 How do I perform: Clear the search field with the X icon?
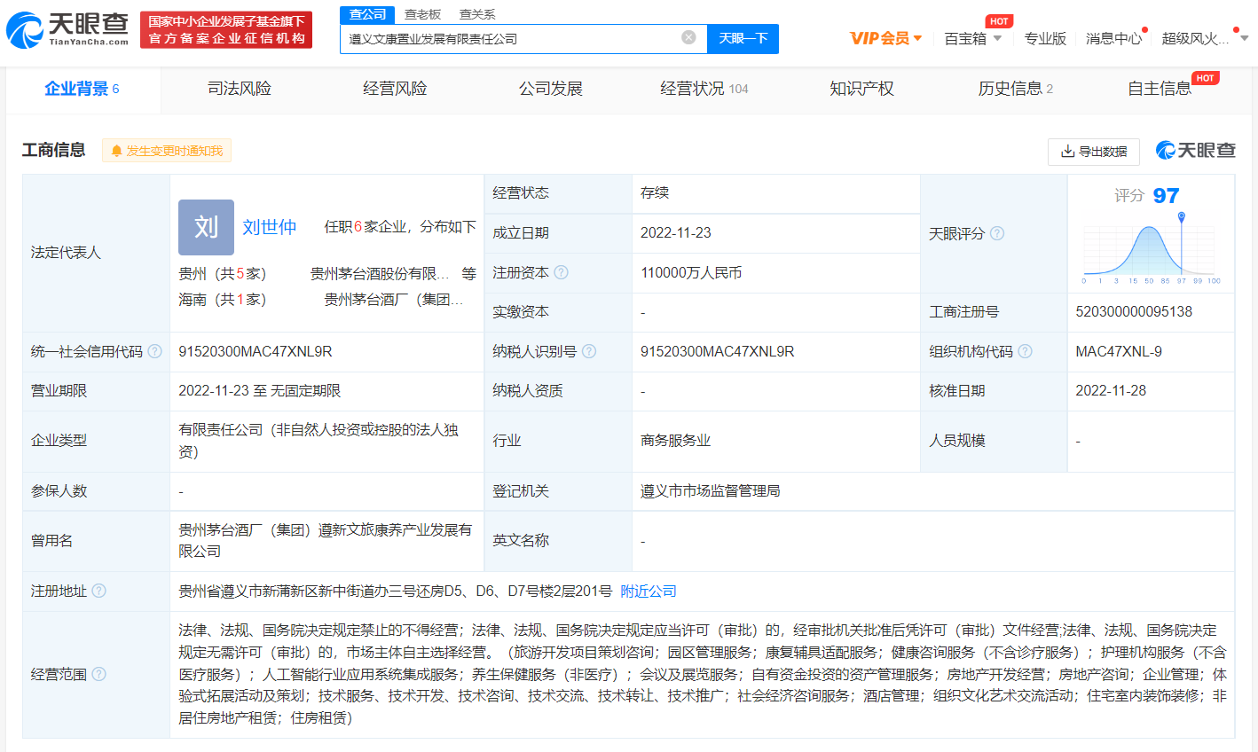(688, 37)
